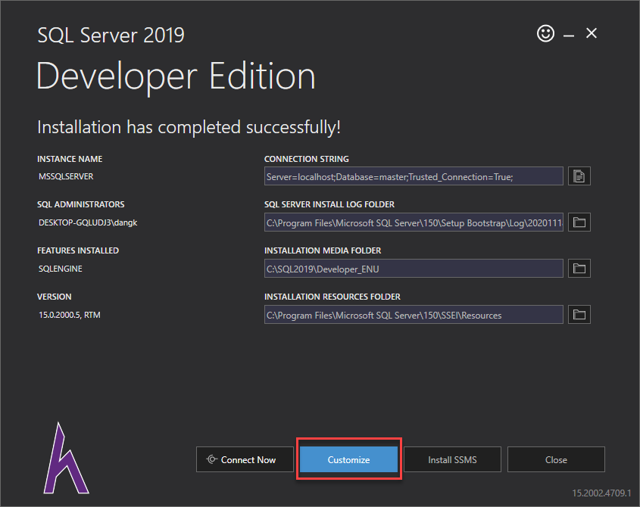Screen dimensions: 640x507
Task: Select the installation resources folder path field
Action: [414, 315]
